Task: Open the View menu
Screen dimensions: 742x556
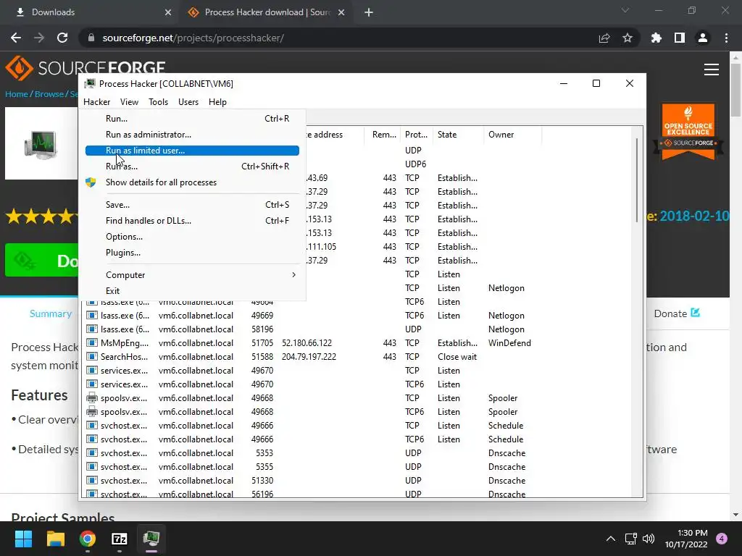Action: (x=129, y=101)
